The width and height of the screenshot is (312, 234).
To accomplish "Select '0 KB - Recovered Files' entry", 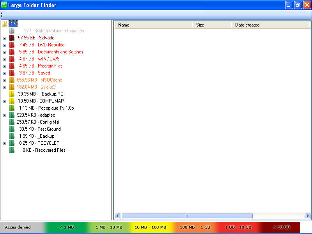I will (44, 150).
